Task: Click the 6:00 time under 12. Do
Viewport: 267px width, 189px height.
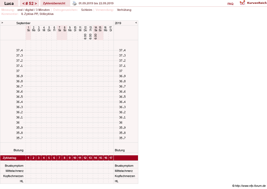Action: [85, 37]
